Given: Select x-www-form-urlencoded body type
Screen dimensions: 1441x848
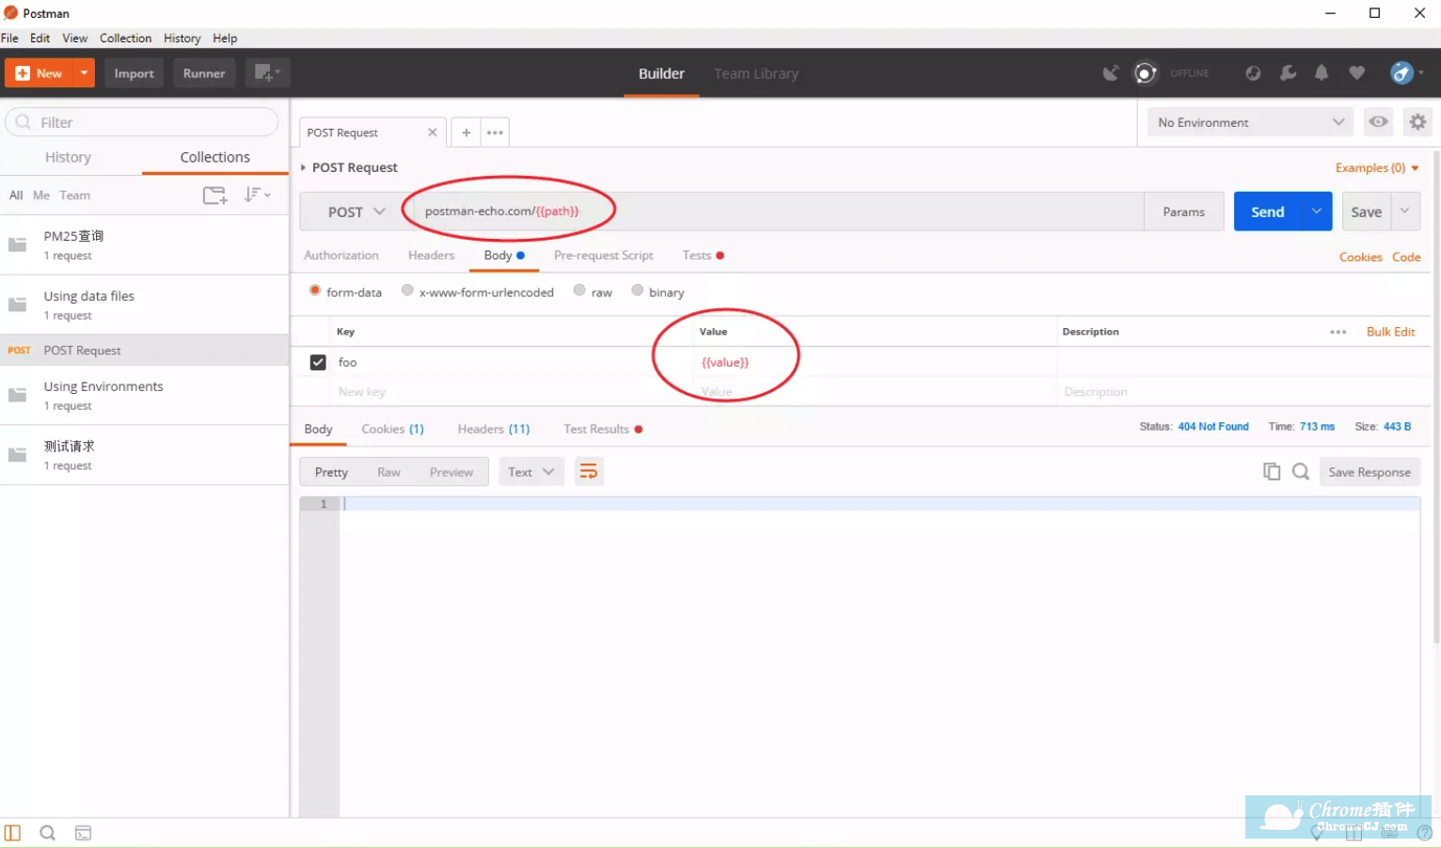Looking at the screenshot, I should point(407,291).
